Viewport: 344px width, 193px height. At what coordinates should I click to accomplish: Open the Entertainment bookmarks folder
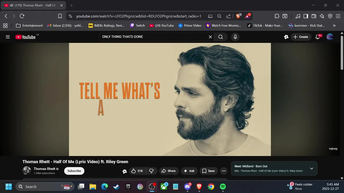tap(29, 25)
